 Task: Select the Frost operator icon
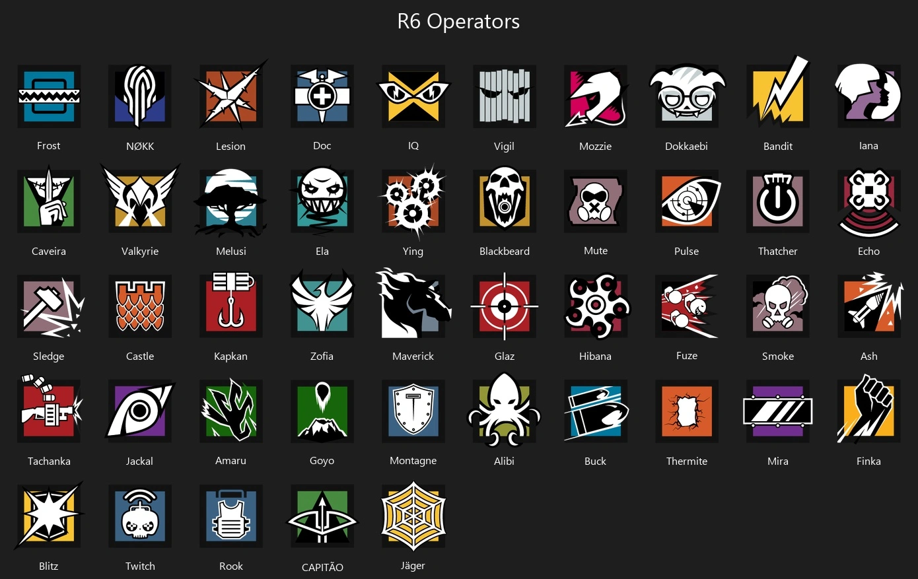point(49,96)
